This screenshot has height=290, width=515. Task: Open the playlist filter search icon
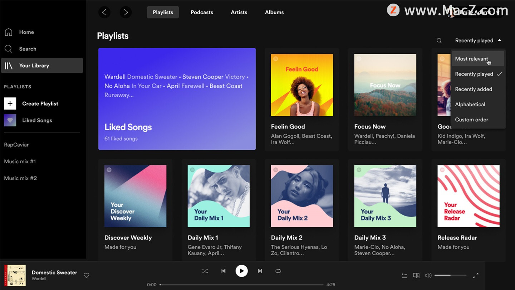pos(439,40)
